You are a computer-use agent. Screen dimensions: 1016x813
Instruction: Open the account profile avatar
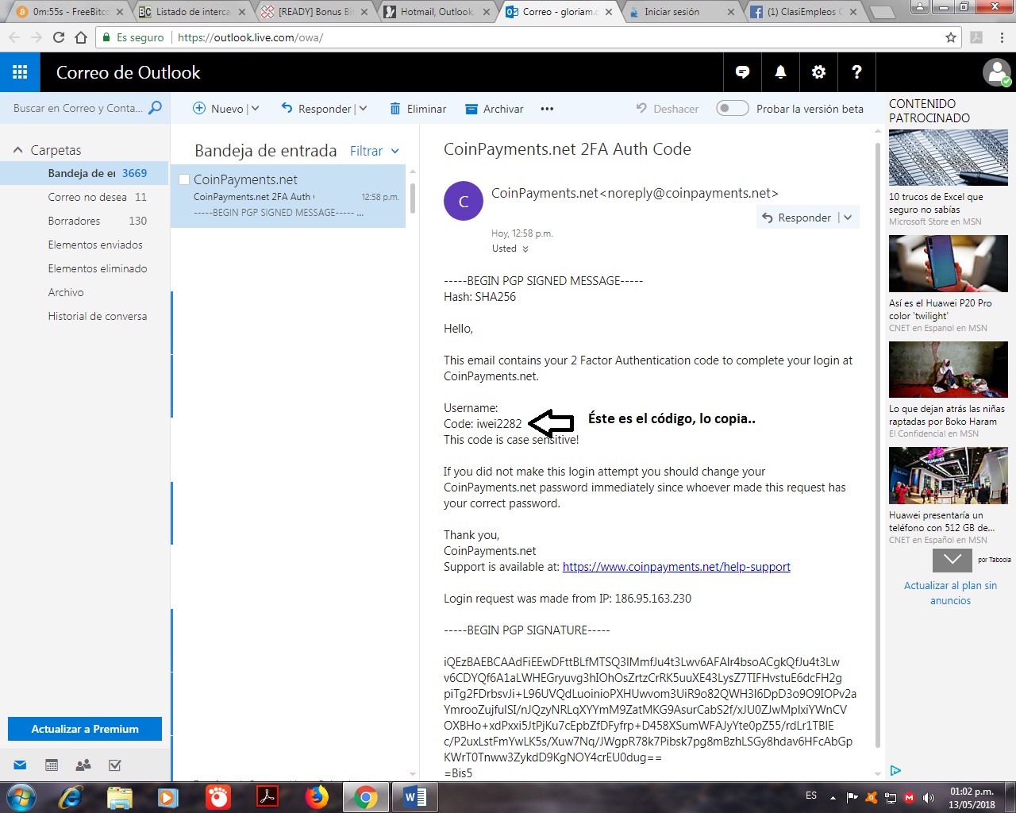point(996,72)
